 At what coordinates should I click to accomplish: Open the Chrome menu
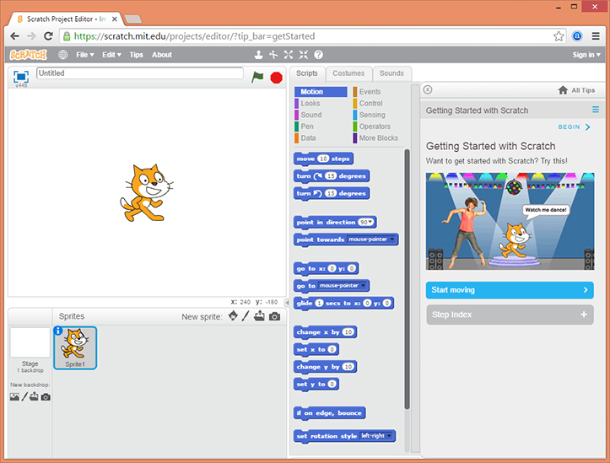point(596,36)
